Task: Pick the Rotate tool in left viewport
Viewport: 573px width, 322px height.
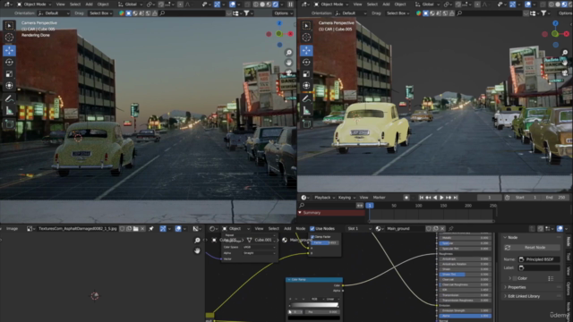Action: point(9,62)
